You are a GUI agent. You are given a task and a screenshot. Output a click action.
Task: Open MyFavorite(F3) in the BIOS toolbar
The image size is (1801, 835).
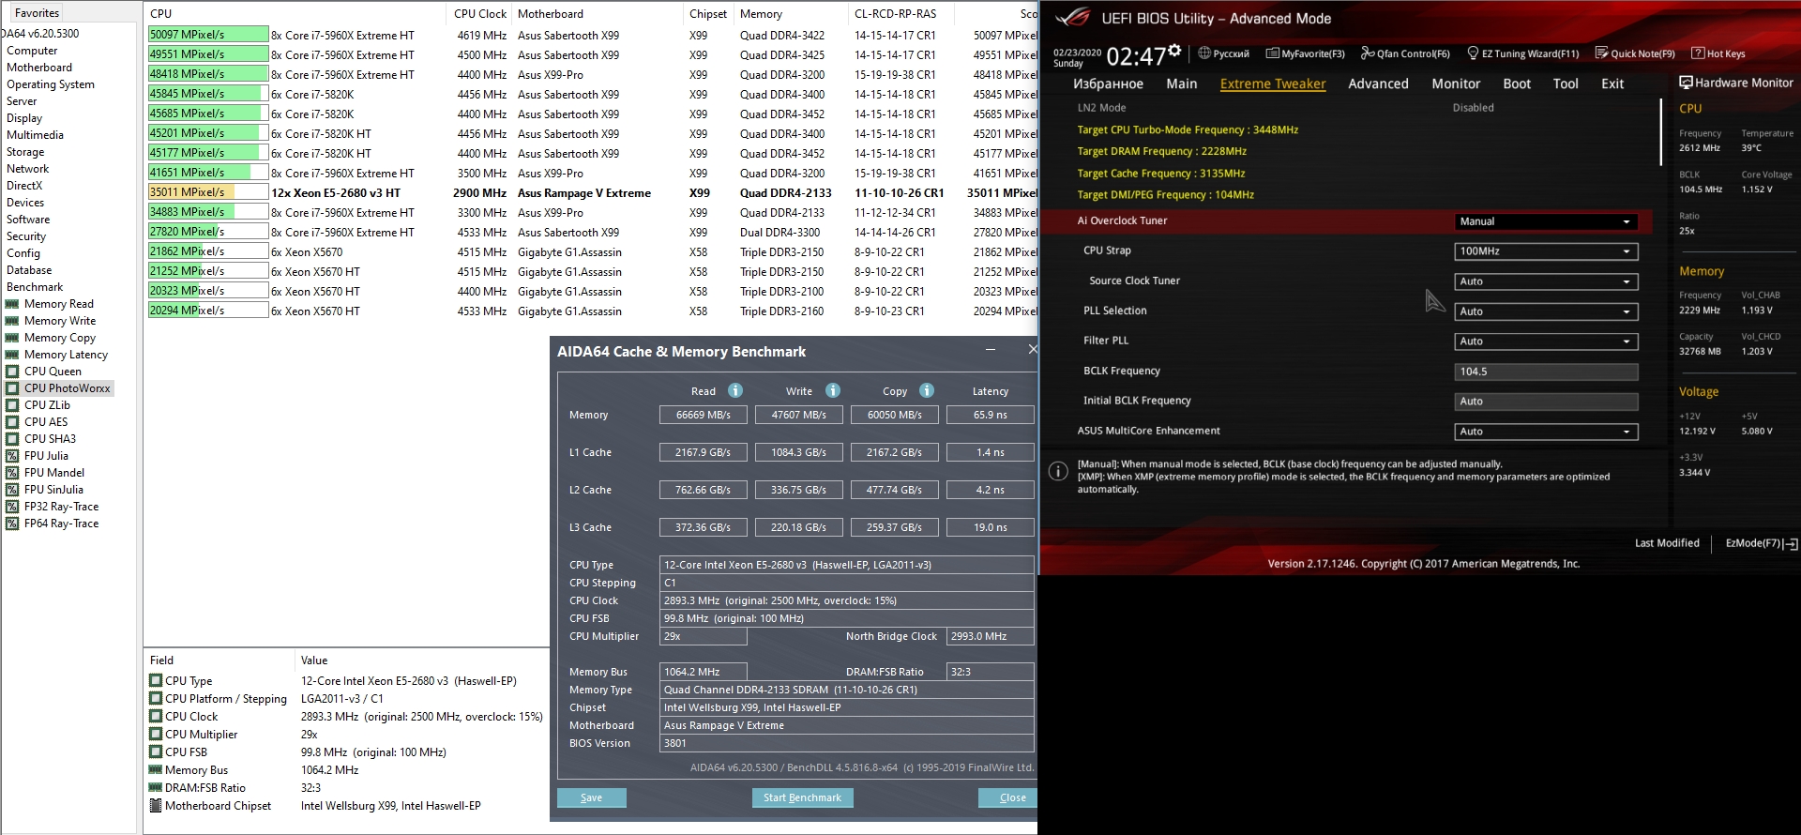tap(1305, 53)
